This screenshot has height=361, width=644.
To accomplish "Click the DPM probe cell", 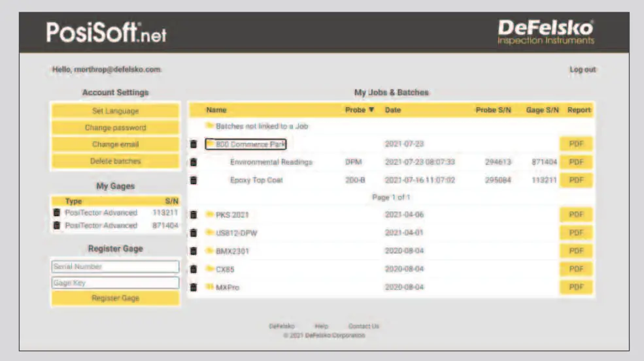I will (354, 162).
